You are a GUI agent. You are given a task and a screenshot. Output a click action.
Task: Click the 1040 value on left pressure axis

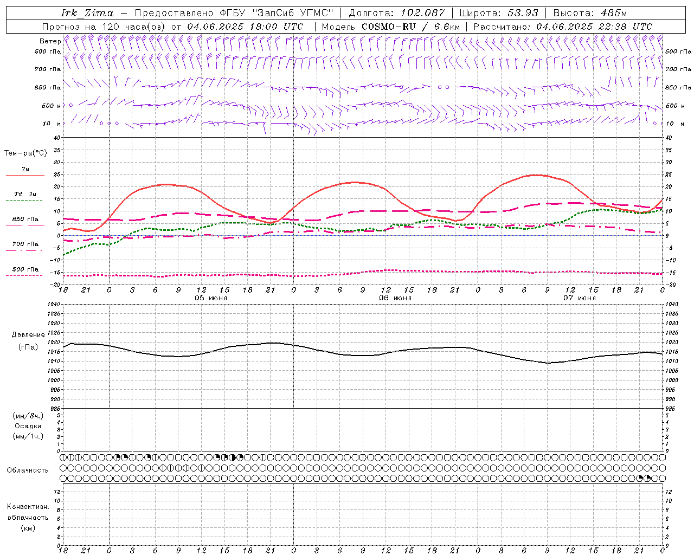tap(55, 305)
